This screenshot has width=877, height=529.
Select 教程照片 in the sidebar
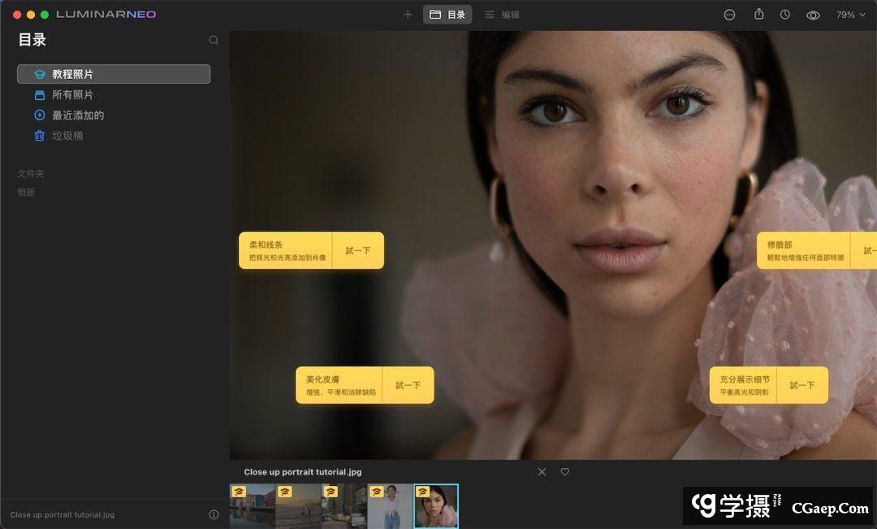pyautogui.click(x=114, y=74)
